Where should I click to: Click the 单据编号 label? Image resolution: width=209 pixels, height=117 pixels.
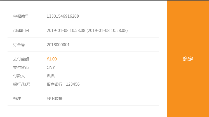pyautogui.click(x=21, y=16)
